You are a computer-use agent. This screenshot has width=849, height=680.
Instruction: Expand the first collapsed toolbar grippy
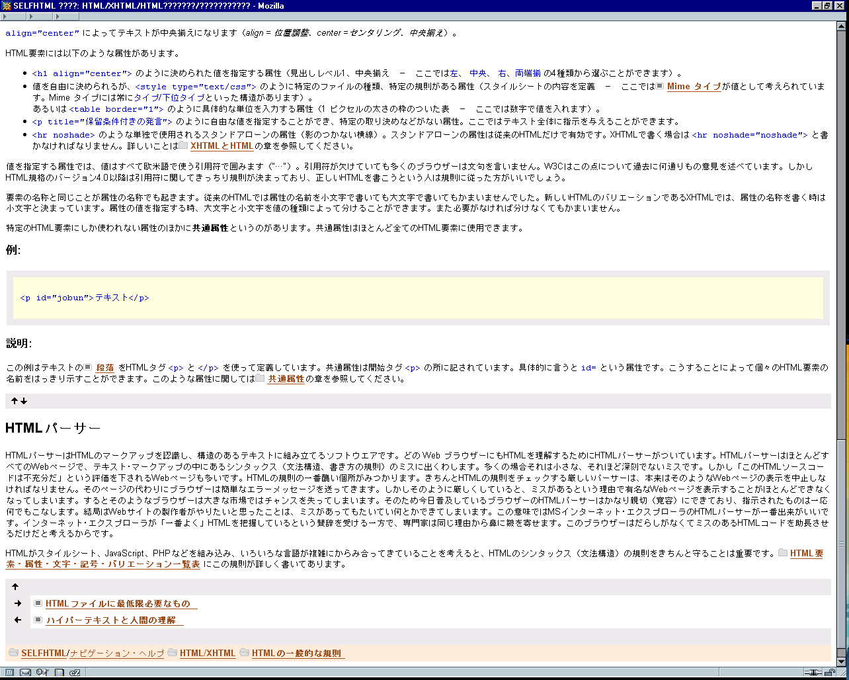[x=13, y=17]
